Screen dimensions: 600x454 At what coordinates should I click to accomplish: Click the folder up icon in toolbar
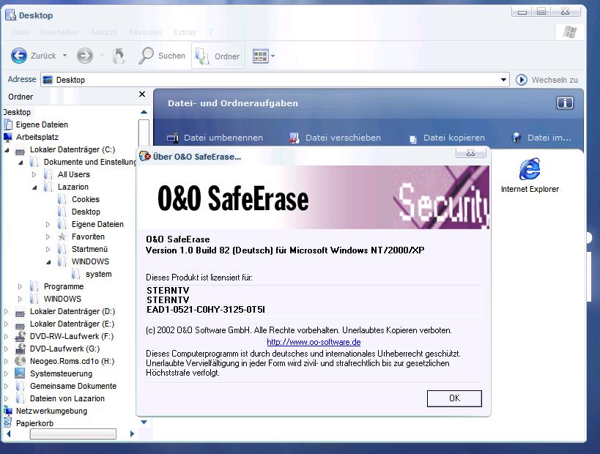(119, 56)
